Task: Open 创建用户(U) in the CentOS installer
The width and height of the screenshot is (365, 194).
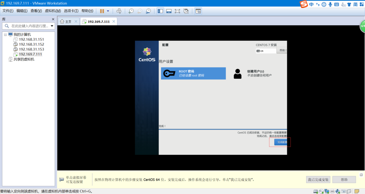Action: [x=253, y=73]
